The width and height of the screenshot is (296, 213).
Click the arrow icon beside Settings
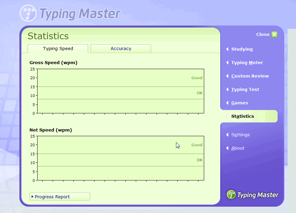[x=227, y=135]
